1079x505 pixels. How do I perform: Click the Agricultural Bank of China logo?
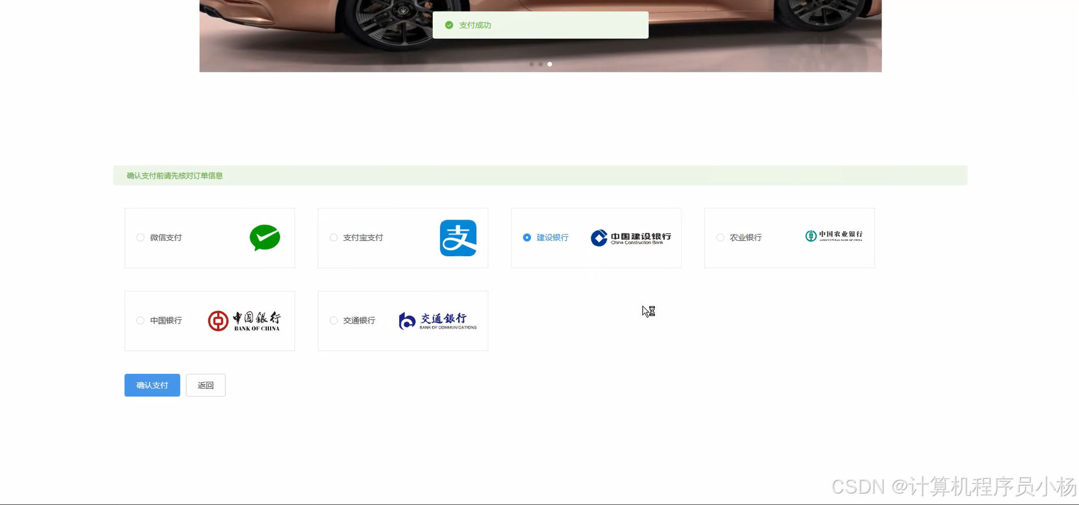tap(834, 236)
